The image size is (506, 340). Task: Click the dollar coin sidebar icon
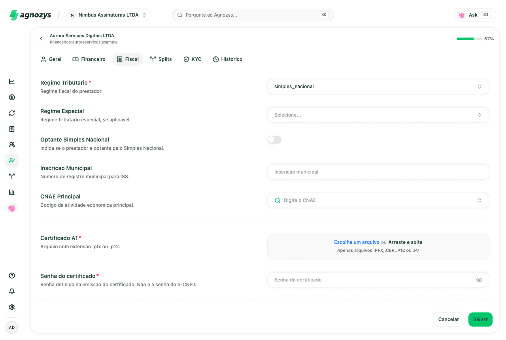coord(12,97)
